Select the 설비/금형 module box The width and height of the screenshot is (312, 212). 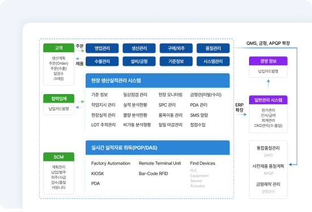pos(139,61)
